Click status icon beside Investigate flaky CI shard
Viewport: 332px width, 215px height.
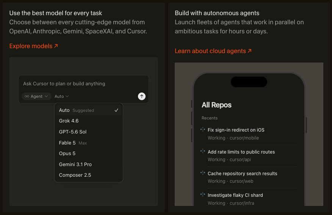pos(203,195)
